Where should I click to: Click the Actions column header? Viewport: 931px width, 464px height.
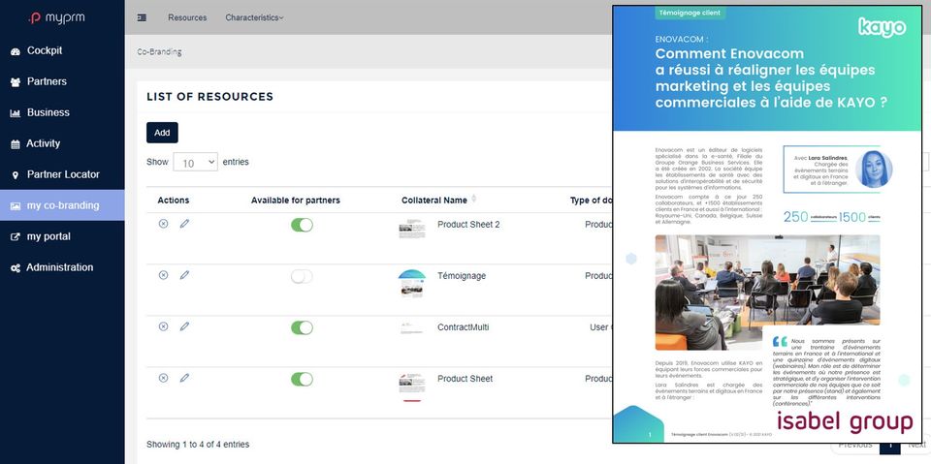pos(174,200)
